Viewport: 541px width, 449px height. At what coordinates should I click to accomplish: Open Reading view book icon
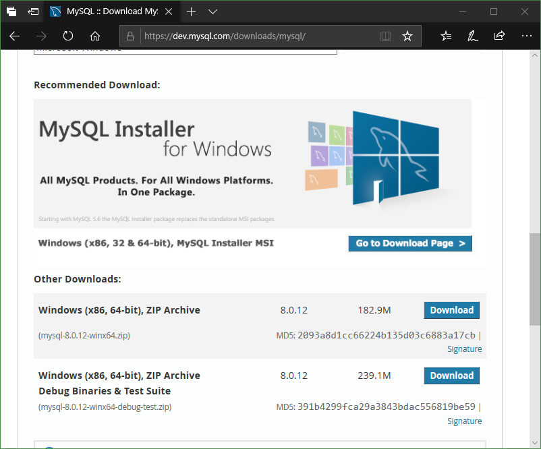[385, 36]
